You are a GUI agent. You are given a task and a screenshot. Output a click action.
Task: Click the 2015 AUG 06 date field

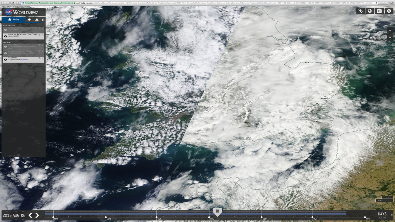pyautogui.click(x=14, y=215)
